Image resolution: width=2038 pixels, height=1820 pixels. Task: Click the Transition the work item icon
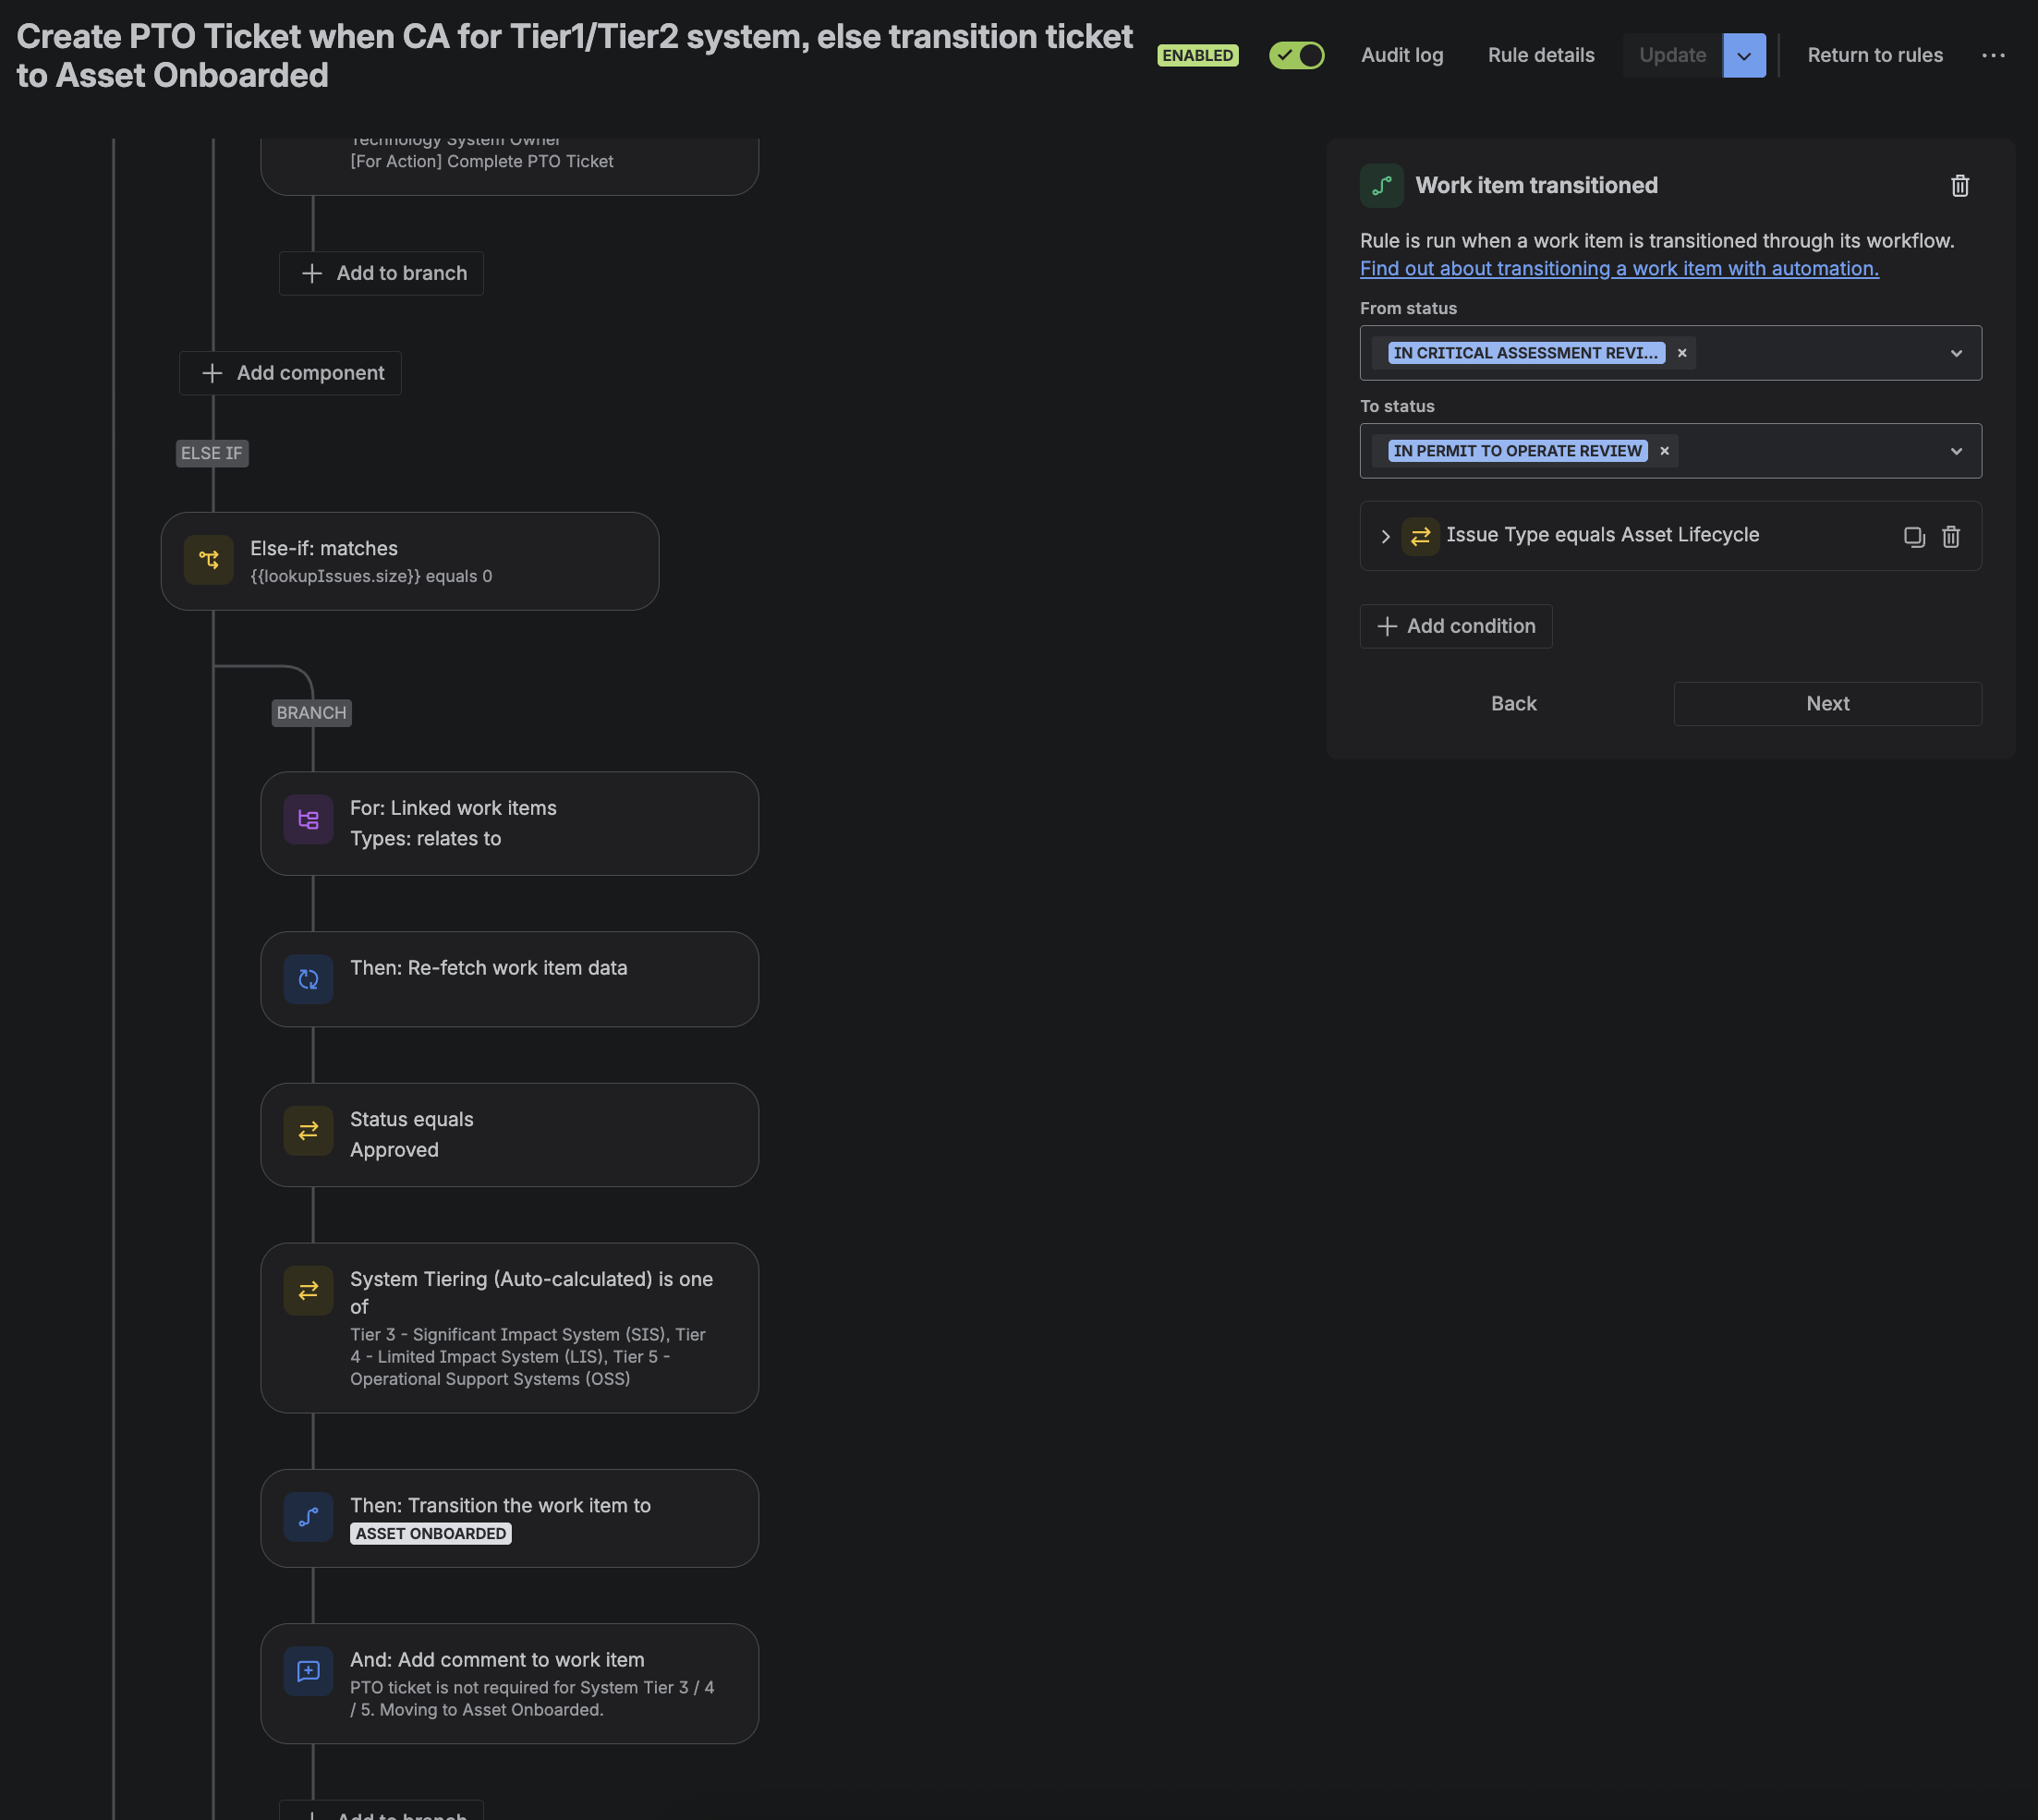tap(308, 1517)
